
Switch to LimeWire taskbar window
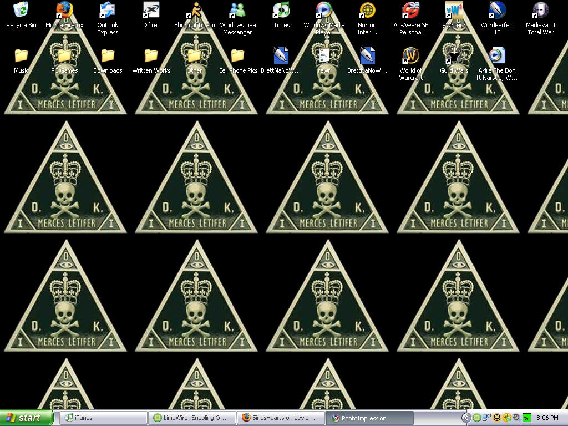191,418
